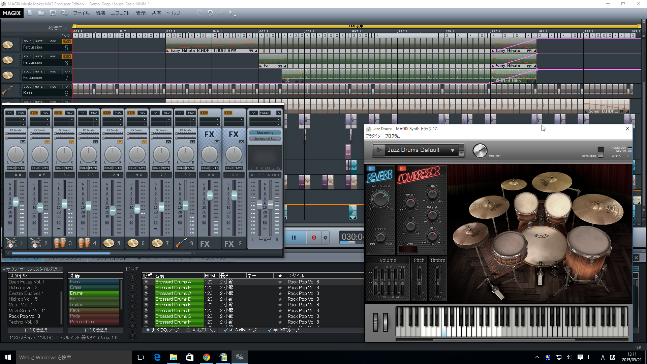Click FX button of mixer channel 1
The height and width of the screenshot is (364, 647).
click(x=9, y=113)
